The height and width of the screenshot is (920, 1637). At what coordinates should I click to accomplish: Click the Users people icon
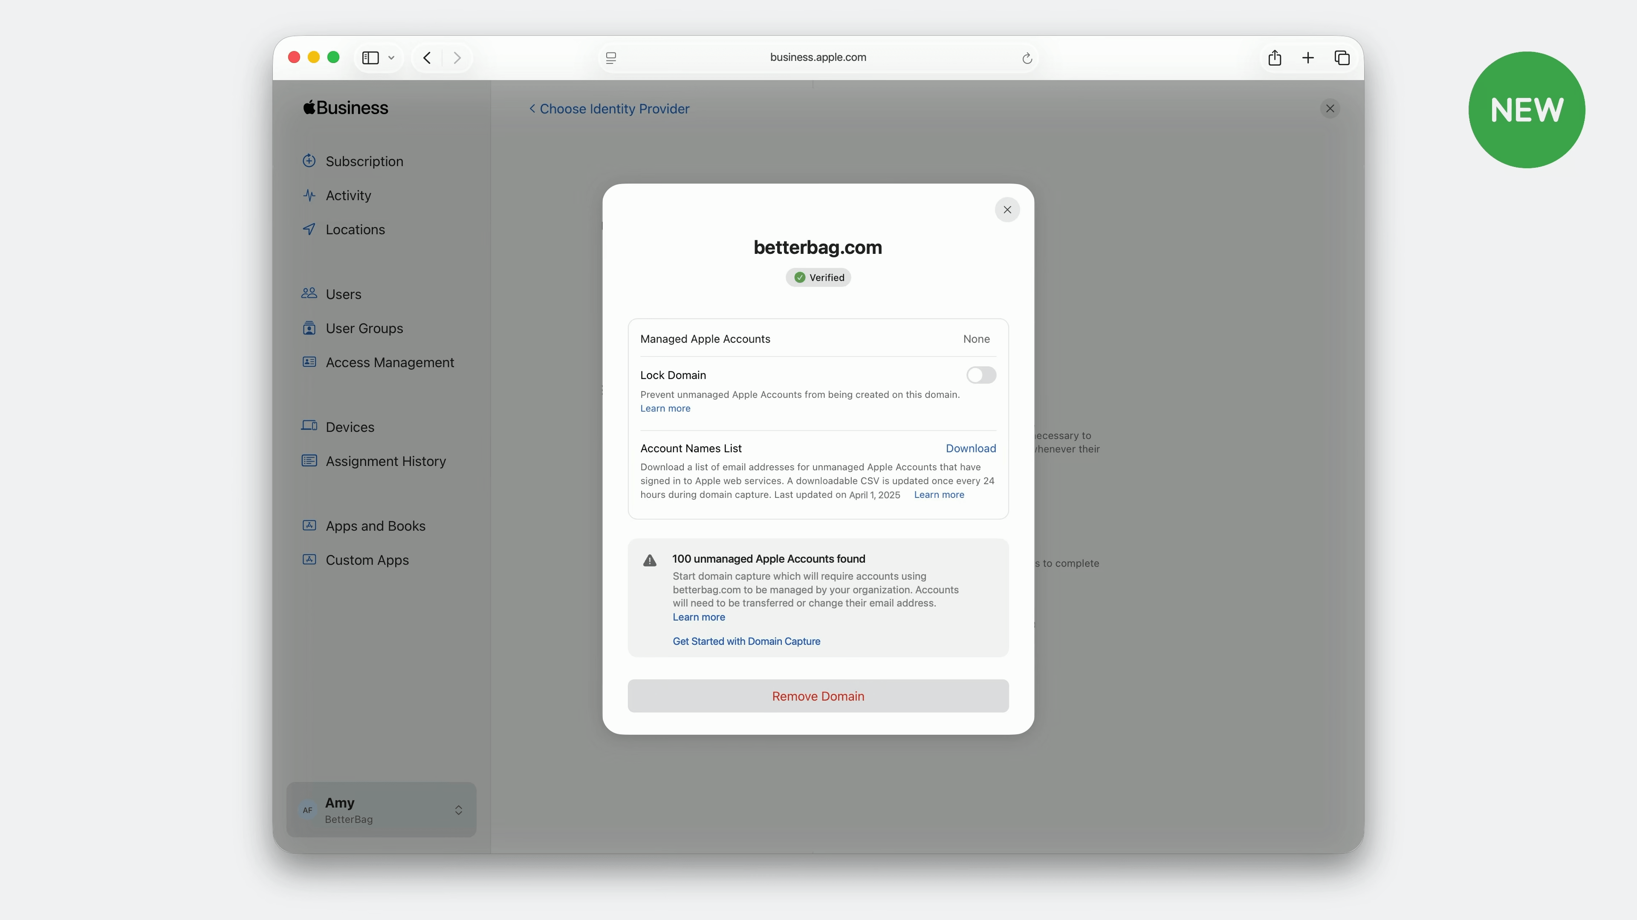point(309,293)
